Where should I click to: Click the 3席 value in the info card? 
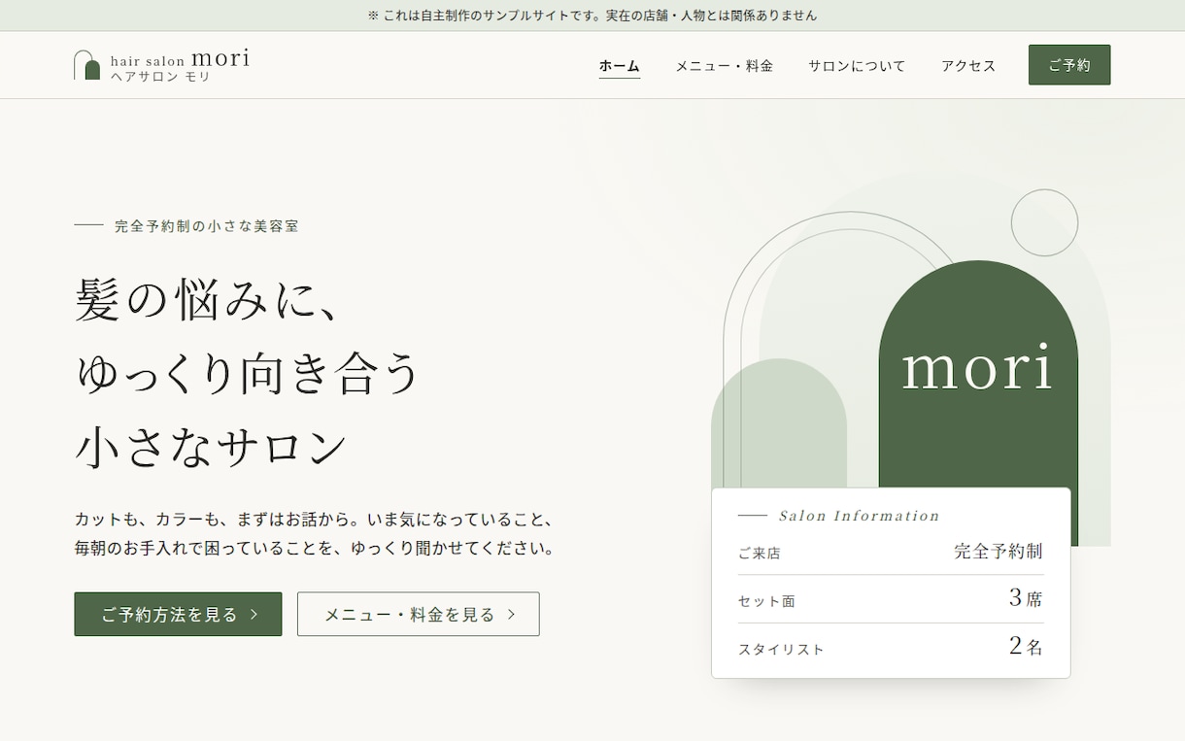1026,598
